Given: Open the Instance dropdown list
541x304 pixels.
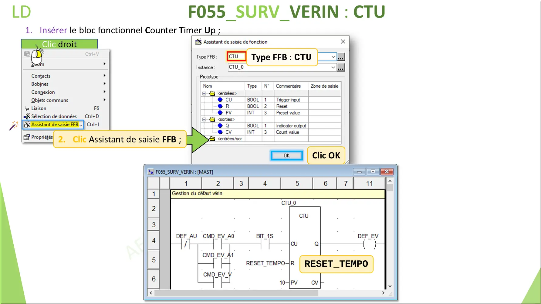Looking at the screenshot, I should (333, 67).
